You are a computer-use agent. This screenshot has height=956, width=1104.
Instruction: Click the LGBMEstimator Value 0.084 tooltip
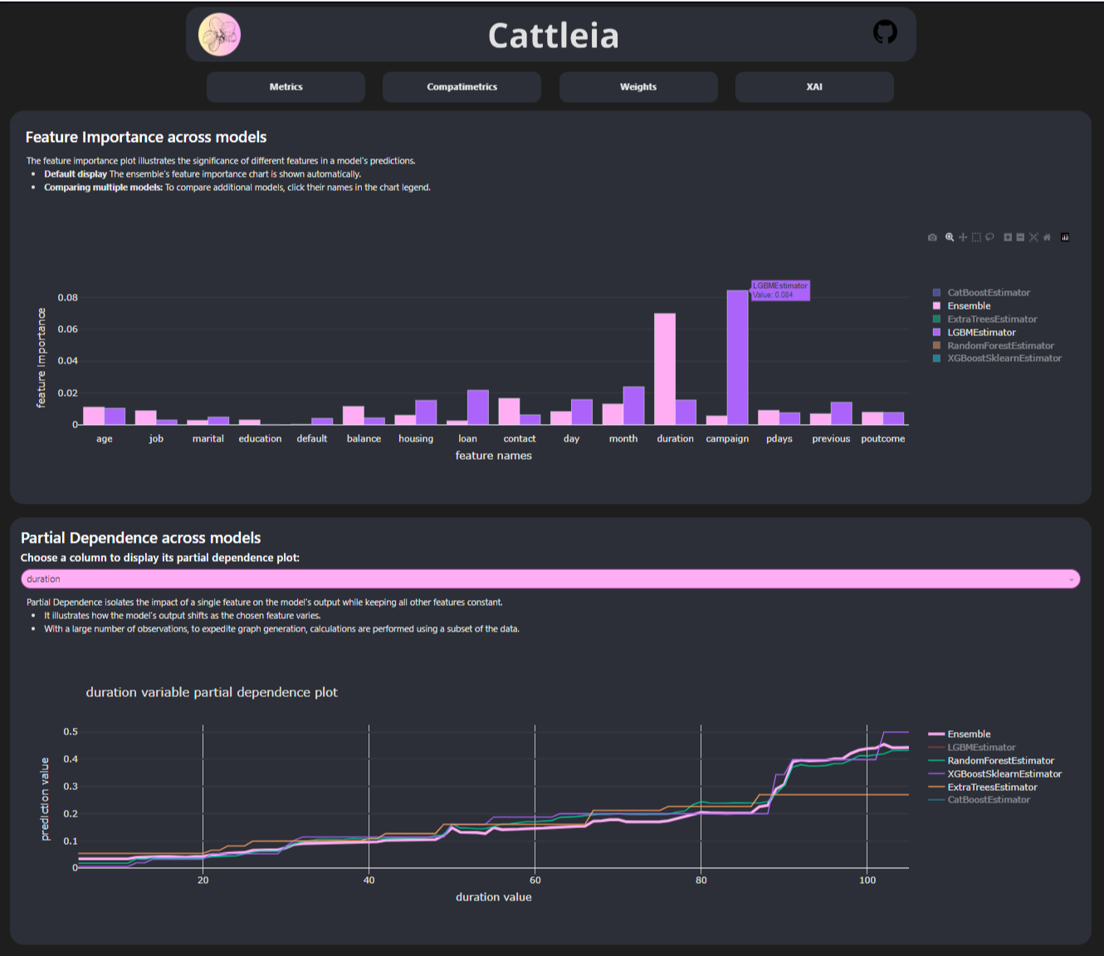[x=780, y=290]
